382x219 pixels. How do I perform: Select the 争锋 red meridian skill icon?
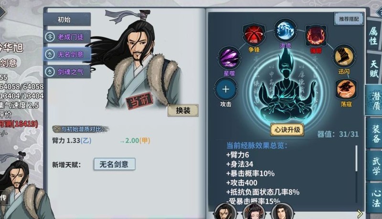[254, 34]
